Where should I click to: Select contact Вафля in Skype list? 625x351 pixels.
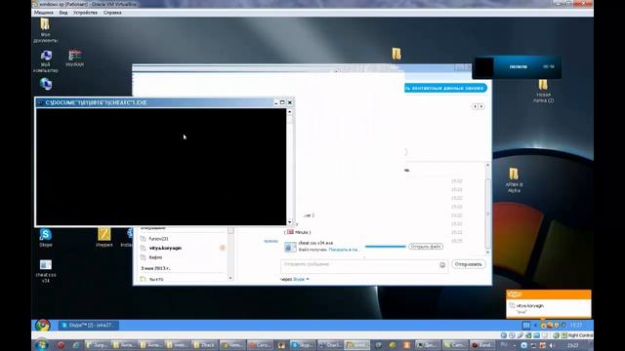[x=183, y=257]
